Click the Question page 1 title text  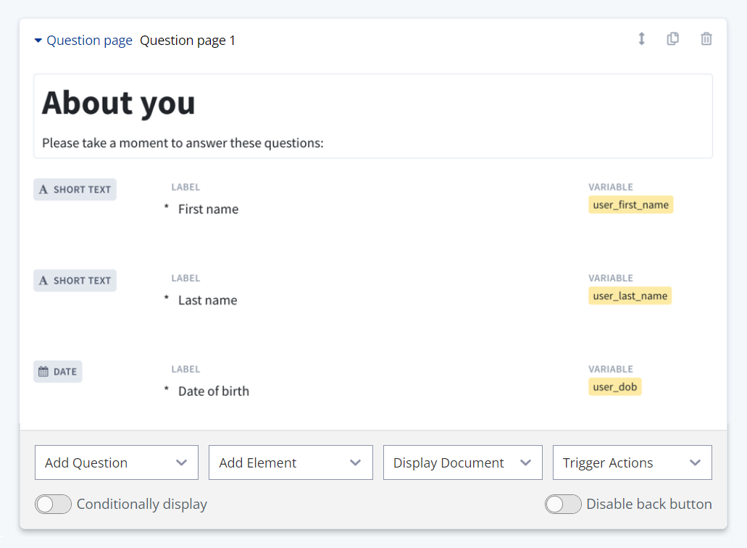point(187,40)
